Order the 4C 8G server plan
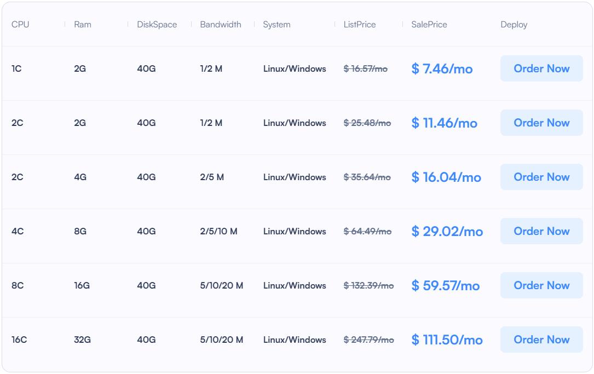Image resolution: width=594 pixels, height=374 pixels. 541,231
